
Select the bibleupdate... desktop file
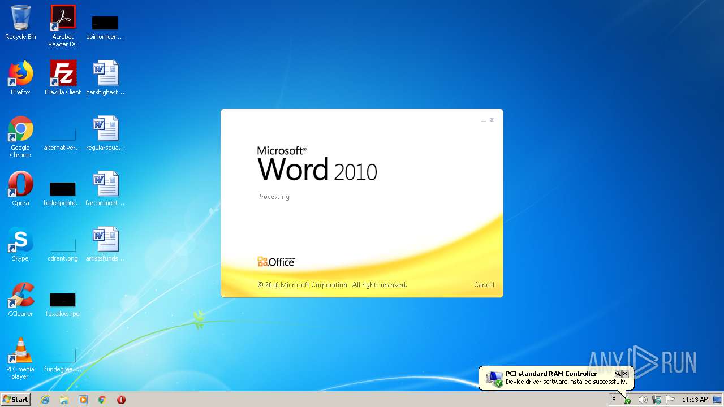[63, 193]
